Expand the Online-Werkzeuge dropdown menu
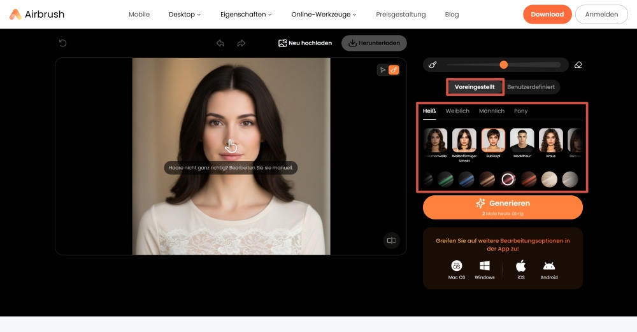 324,14
